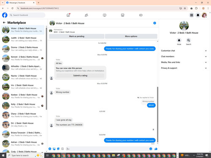Open browser extensions puzzle icon
Image resolution: width=211 pixels, height=158 pixels.
click(196, 8)
